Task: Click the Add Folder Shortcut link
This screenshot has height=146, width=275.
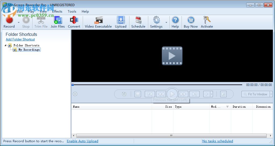Action: tap(20, 39)
